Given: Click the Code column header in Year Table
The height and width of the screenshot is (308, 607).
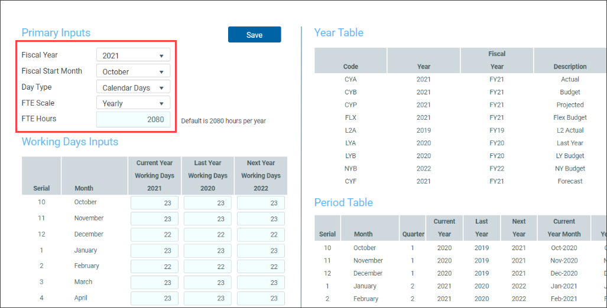Looking at the screenshot, I should [x=350, y=67].
